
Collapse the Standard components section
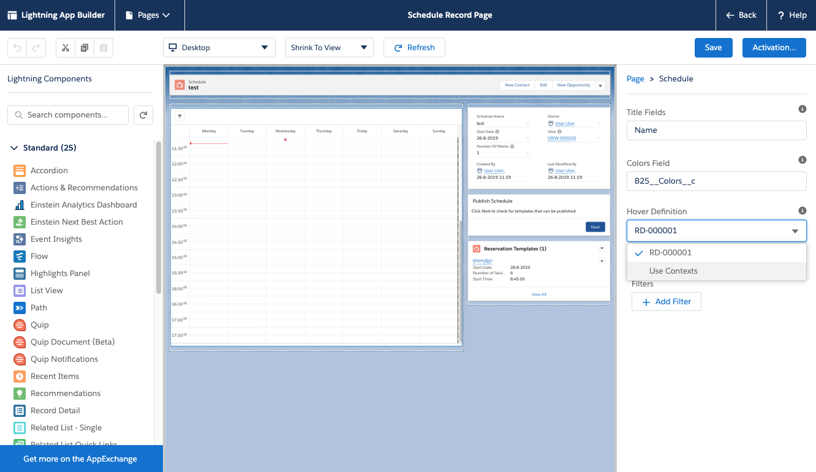(x=14, y=148)
